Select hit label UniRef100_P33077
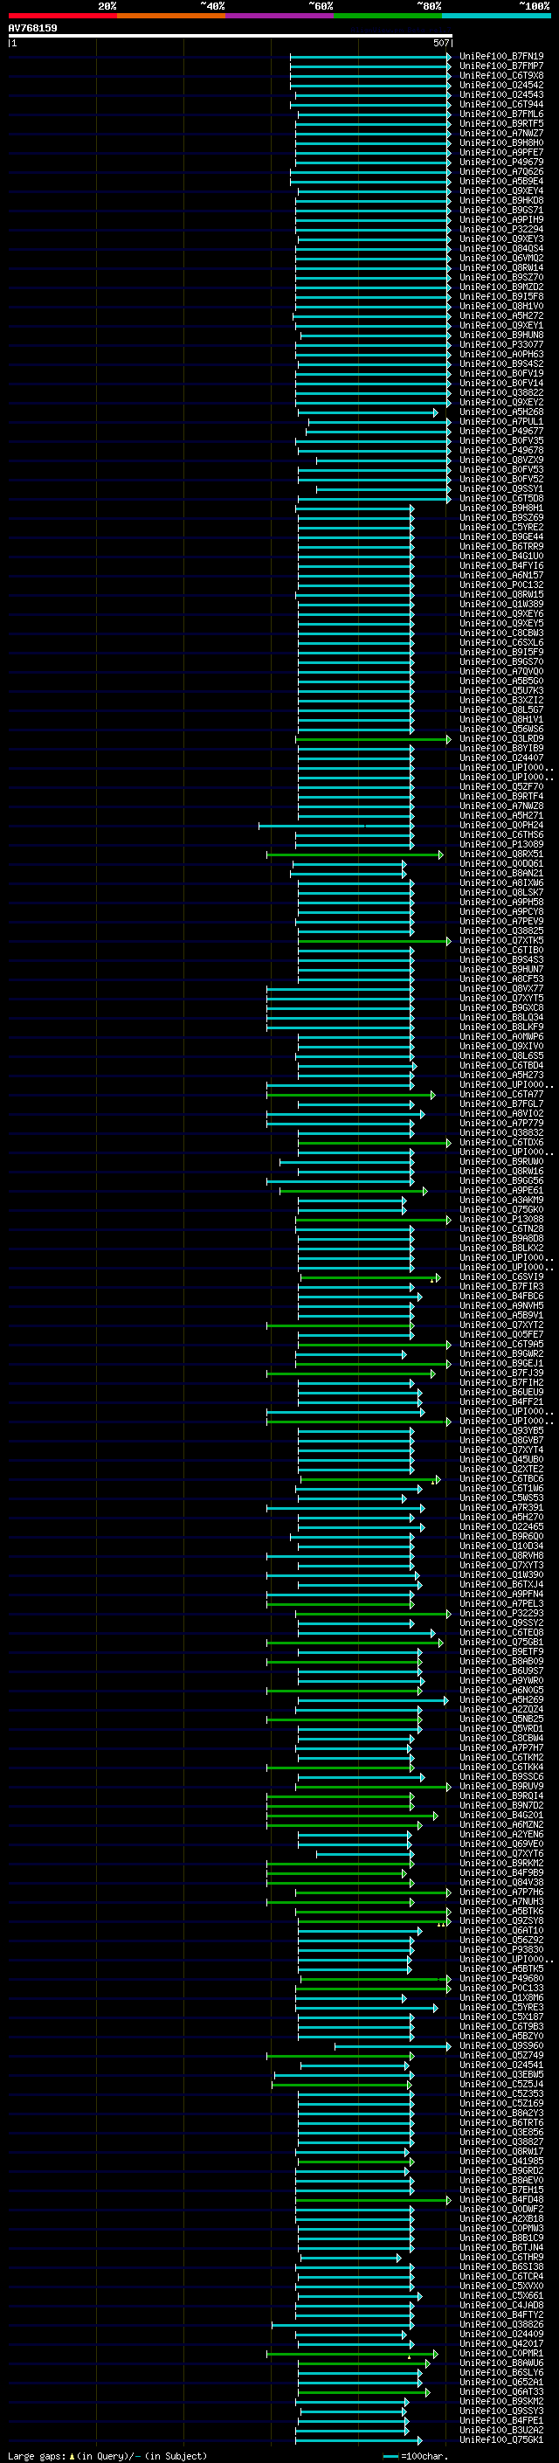Screen dimensions: 559x2463 point(501,345)
